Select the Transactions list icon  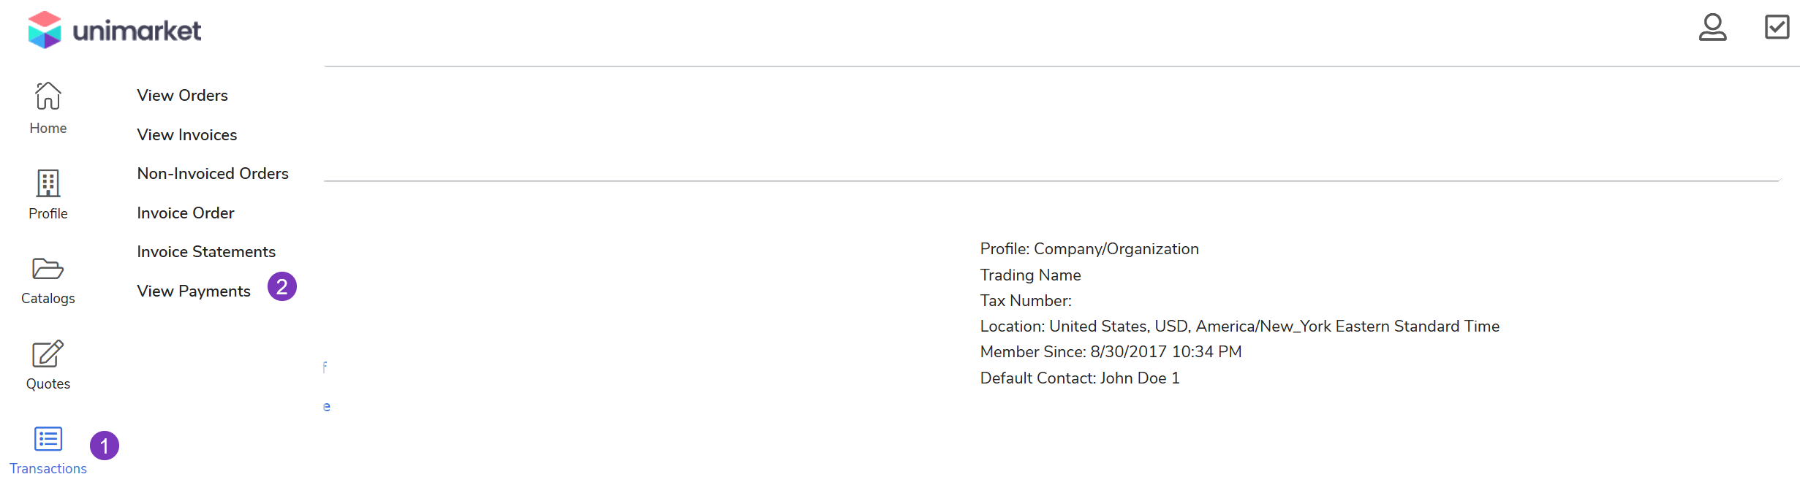pyautogui.click(x=48, y=439)
